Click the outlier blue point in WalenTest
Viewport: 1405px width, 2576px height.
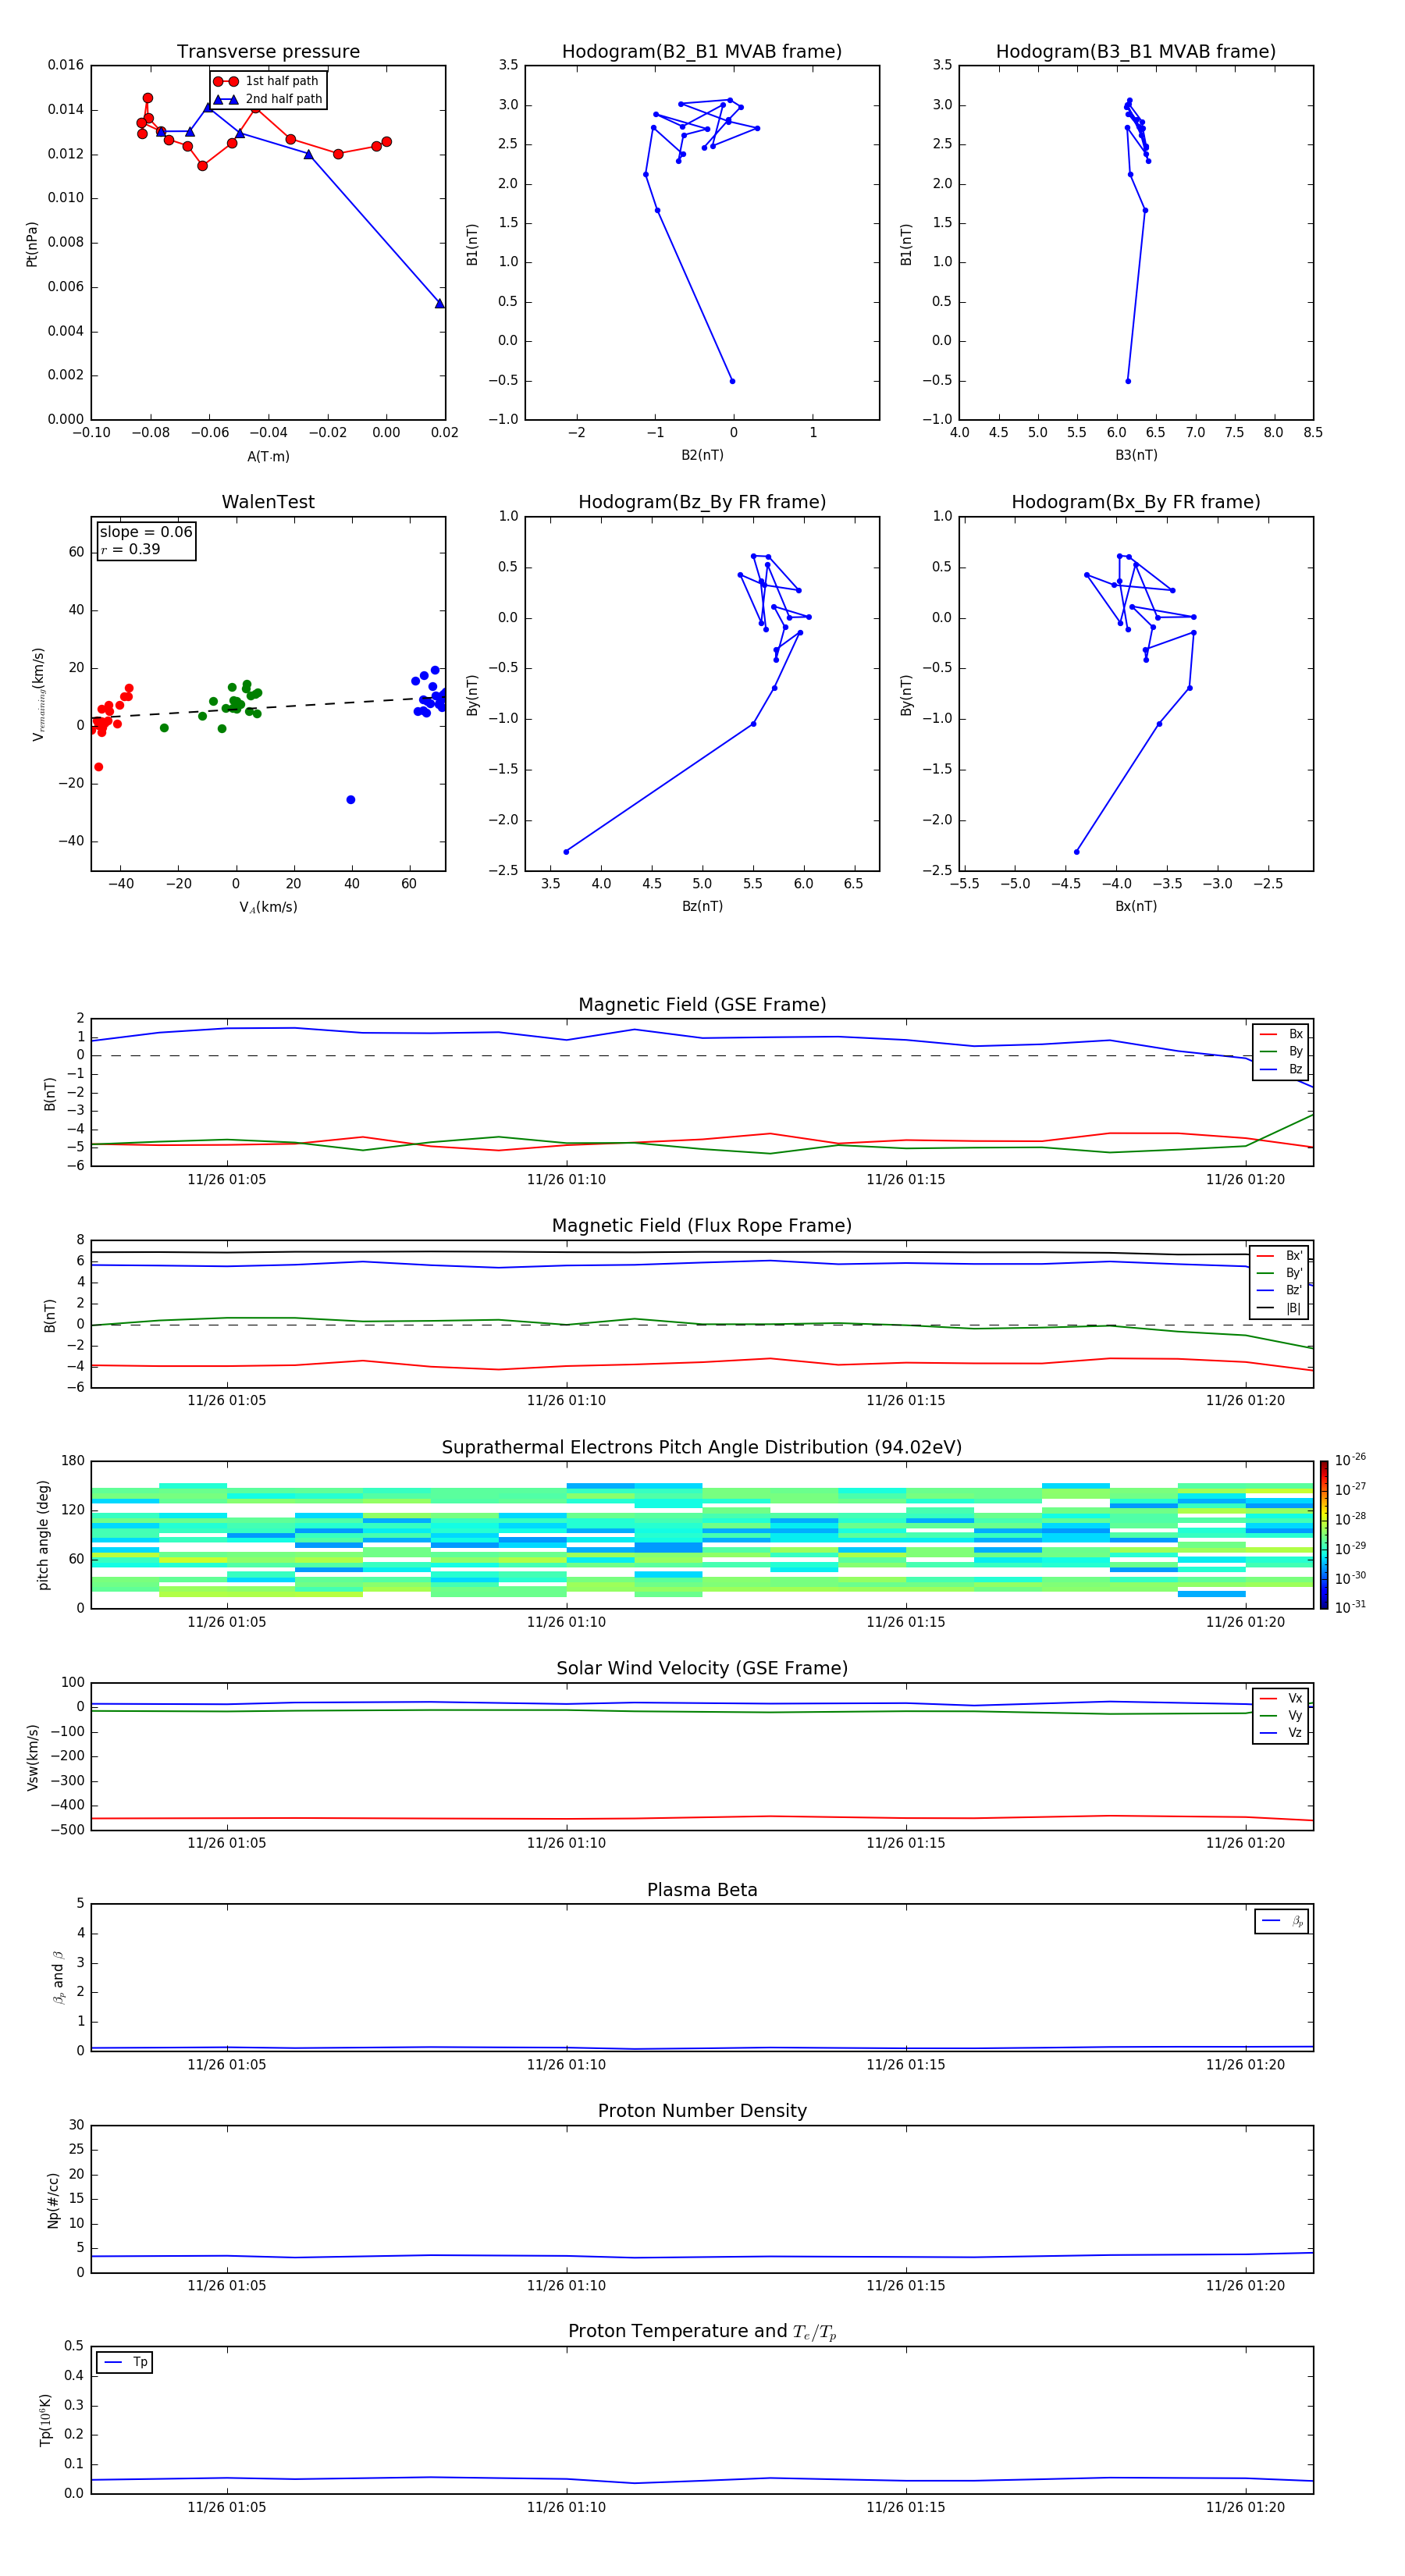click(350, 800)
